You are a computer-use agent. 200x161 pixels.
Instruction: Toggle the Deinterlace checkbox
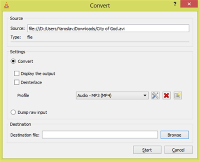(x=16, y=82)
